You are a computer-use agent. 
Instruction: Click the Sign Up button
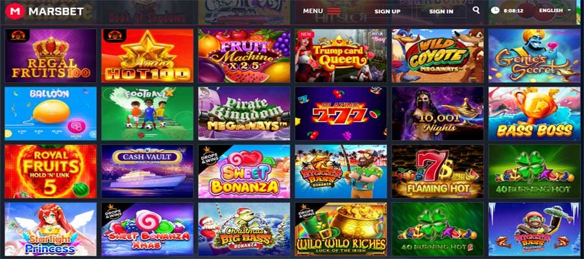387,12
